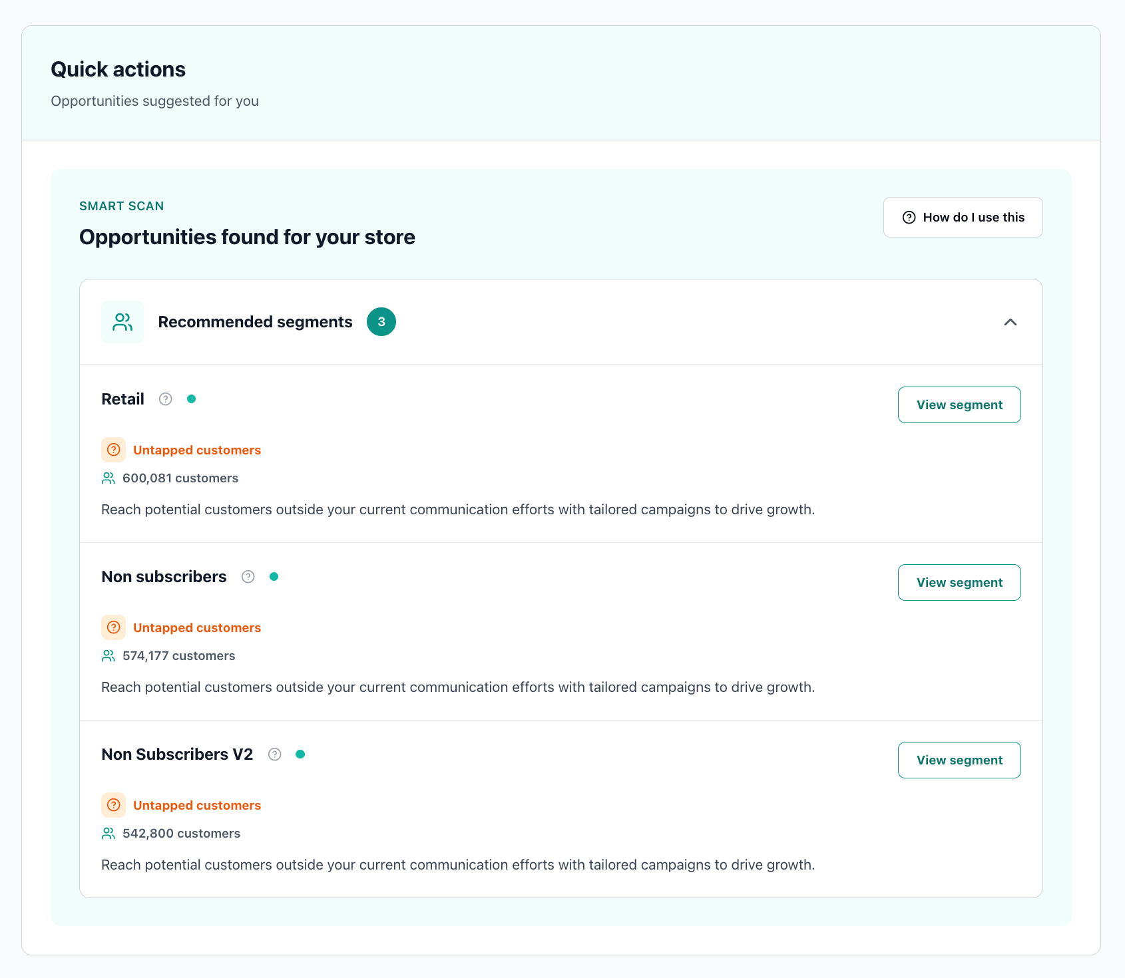Toggle the green status dot next to Retail
The height and width of the screenshot is (978, 1125).
coord(192,399)
